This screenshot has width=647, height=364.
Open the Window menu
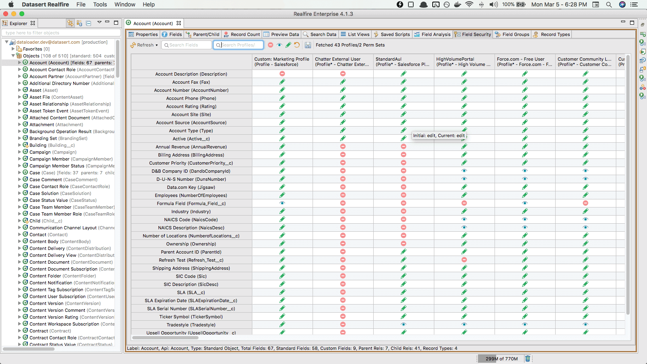coord(125,4)
